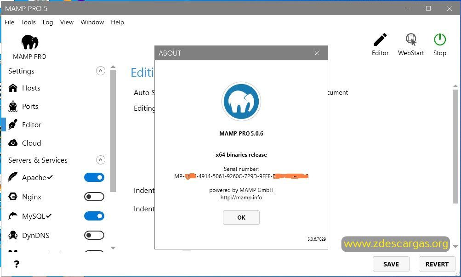This screenshot has height=277, width=461.
Task: Click the Apache feather icon
Action: pos(13,177)
